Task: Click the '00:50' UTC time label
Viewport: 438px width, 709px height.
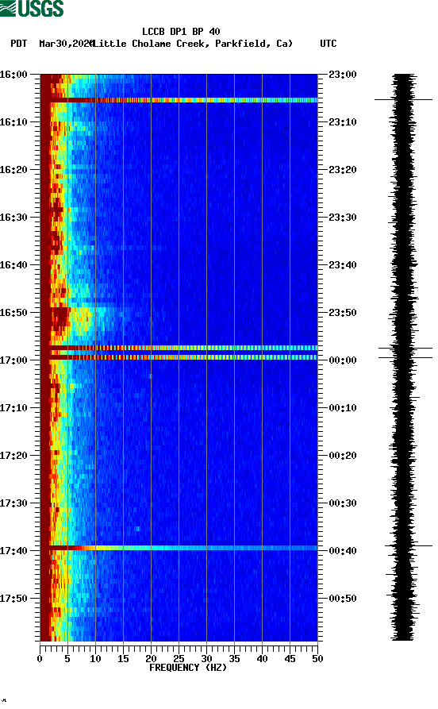Action: tap(343, 598)
